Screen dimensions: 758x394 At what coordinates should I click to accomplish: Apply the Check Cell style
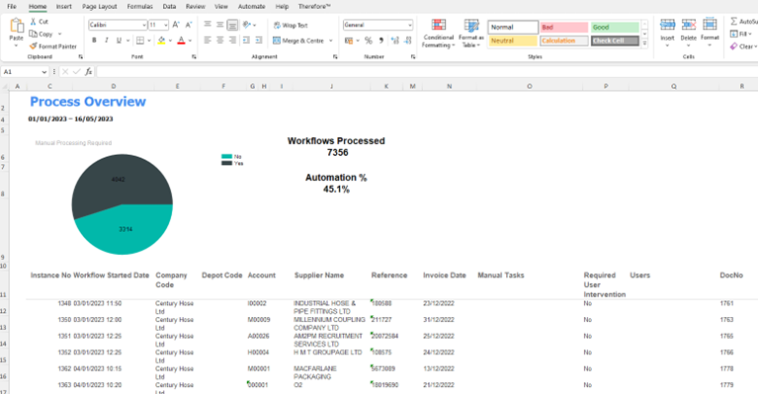click(x=615, y=40)
